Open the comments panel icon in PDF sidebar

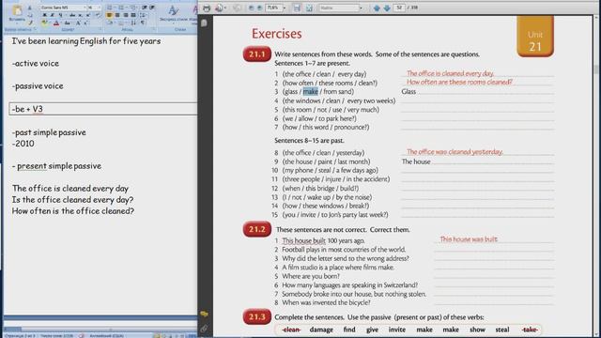coord(204,314)
